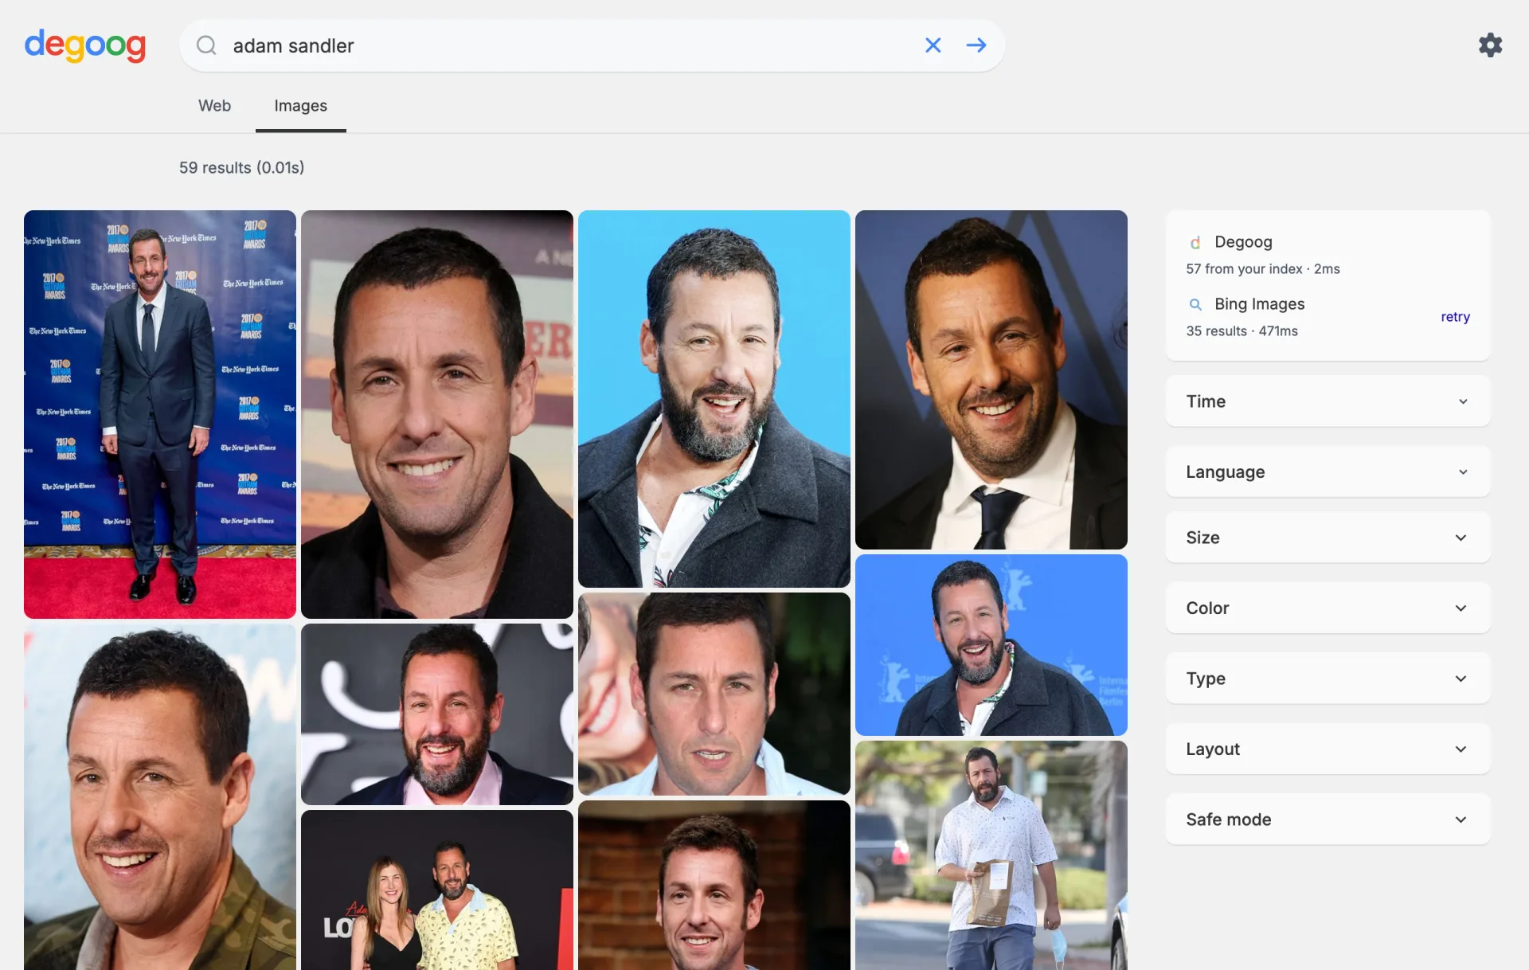Open the camo jacket close-up photo
Screen dimensions: 1529x970
click(160, 796)
